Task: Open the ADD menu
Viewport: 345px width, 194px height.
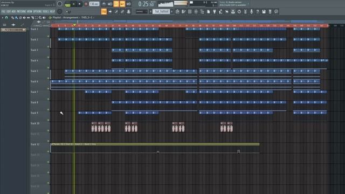Action: click(x=13, y=11)
